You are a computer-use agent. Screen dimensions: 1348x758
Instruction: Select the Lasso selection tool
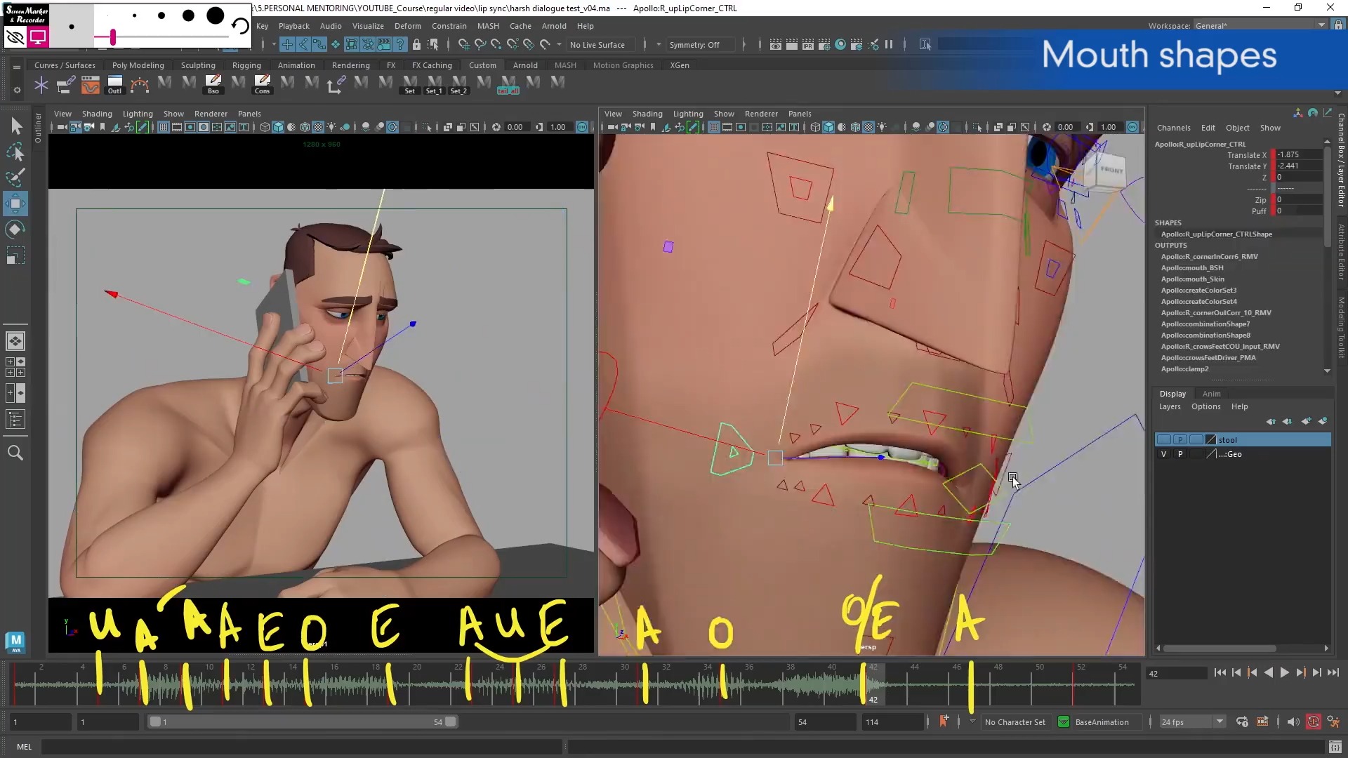pyautogui.click(x=15, y=152)
